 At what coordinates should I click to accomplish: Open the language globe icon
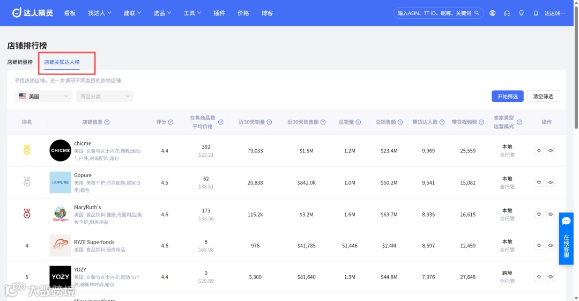coord(492,13)
